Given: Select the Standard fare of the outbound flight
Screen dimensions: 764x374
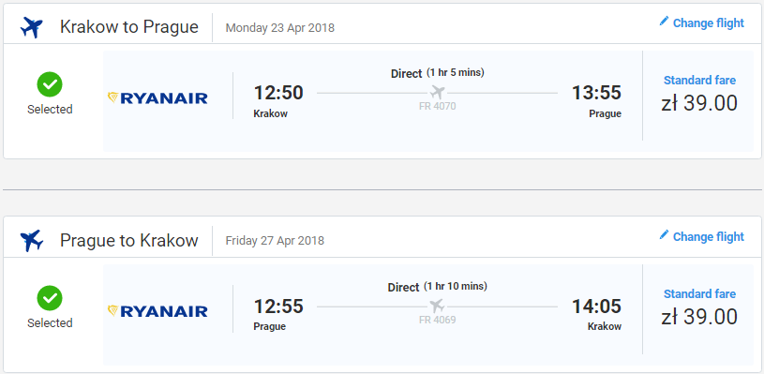Looking at the screenshot, I should (699, 96).
